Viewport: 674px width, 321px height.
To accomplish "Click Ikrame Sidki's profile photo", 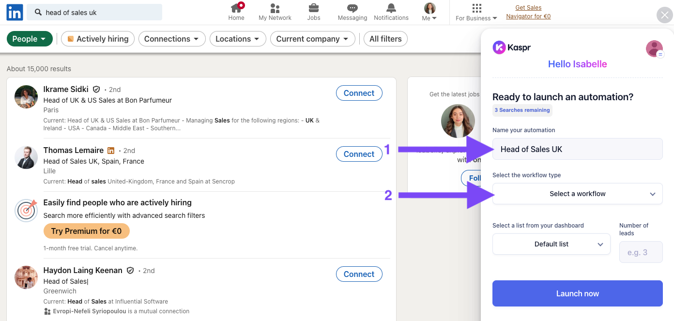I will point(26,97).
